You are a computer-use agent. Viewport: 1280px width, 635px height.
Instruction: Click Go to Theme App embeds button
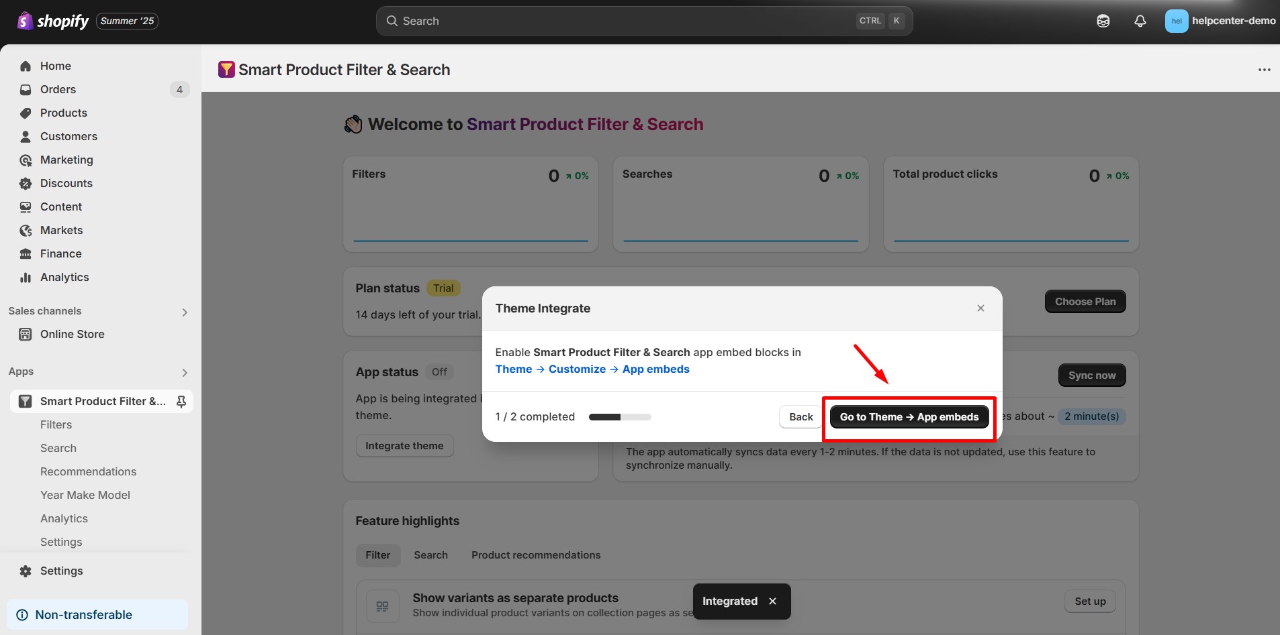[x=909, y=416]
